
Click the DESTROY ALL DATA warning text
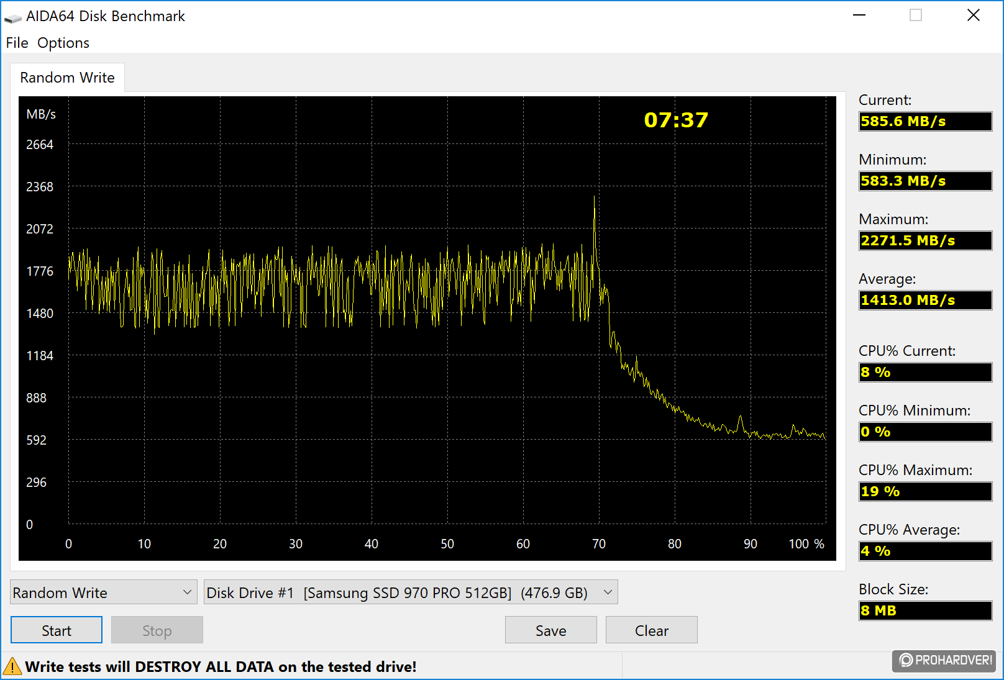(x=221, y=666)
